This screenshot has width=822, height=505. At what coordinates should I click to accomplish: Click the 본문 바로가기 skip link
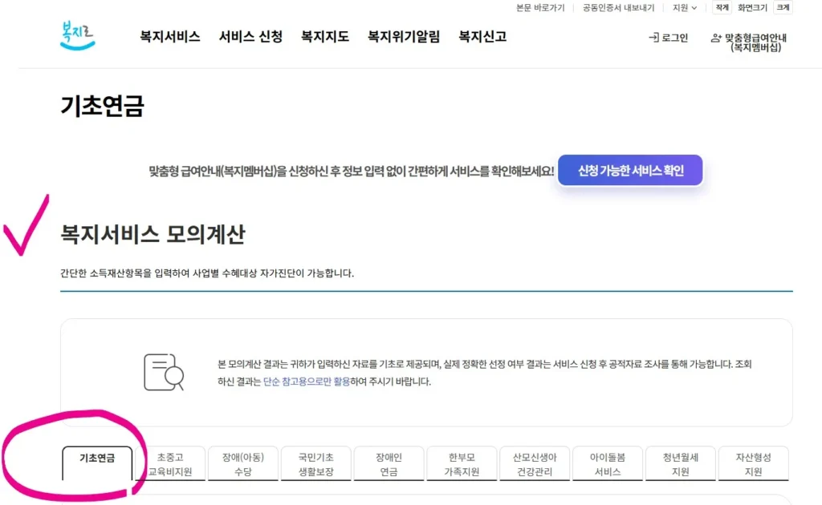(x=539, y=7)
